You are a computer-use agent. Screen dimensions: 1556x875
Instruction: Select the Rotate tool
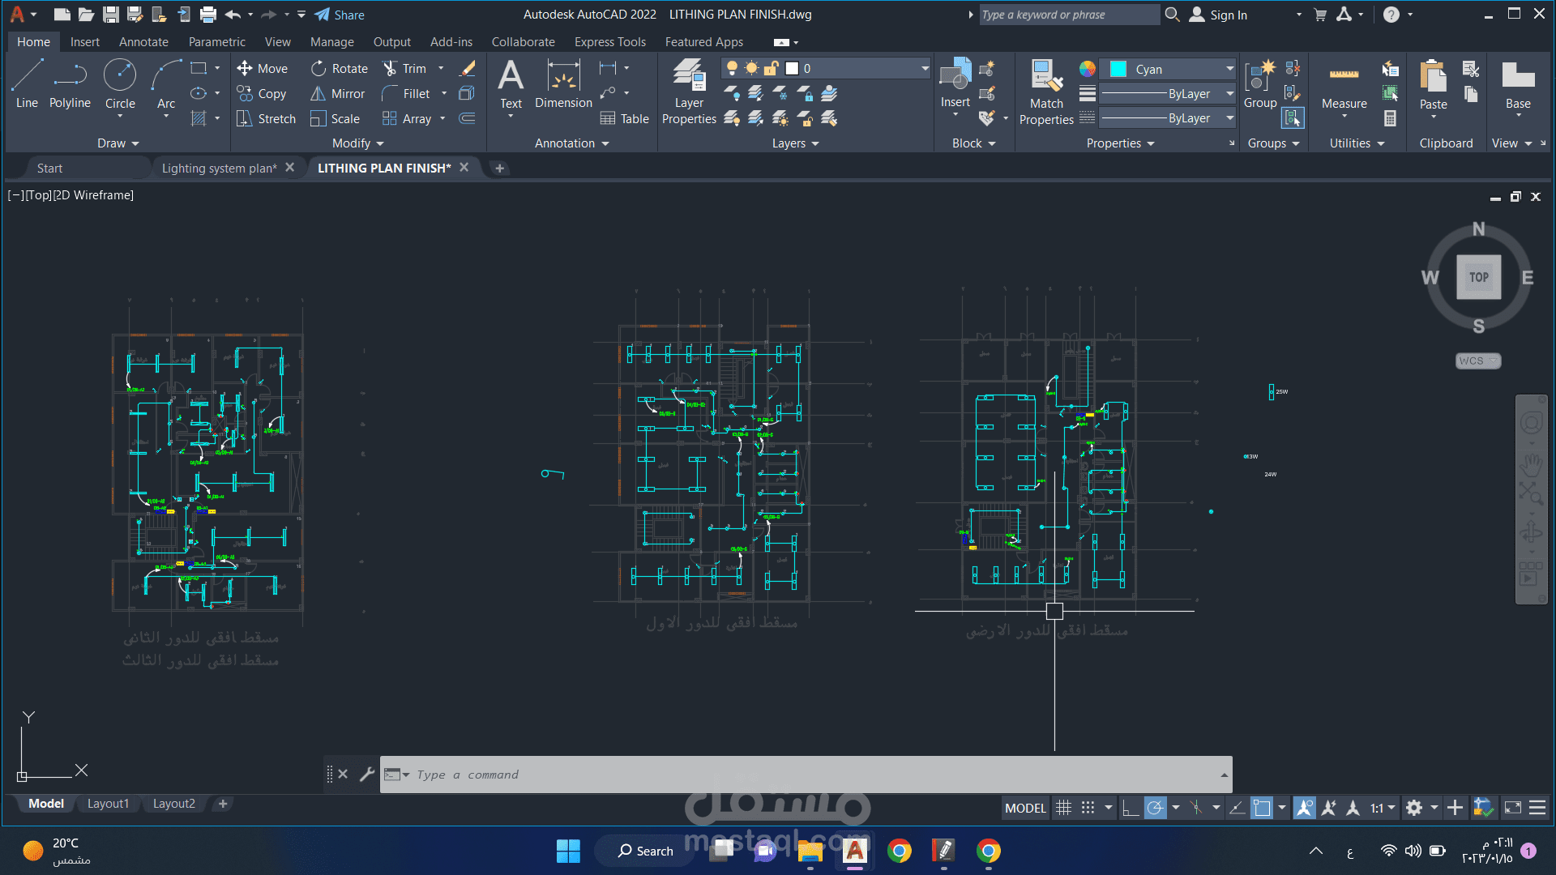tap(339, 69)
